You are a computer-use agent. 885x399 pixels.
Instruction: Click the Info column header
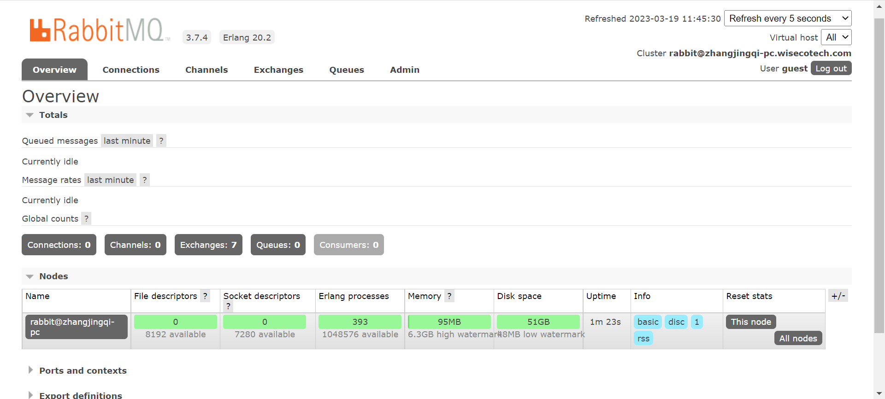[642, 296]
